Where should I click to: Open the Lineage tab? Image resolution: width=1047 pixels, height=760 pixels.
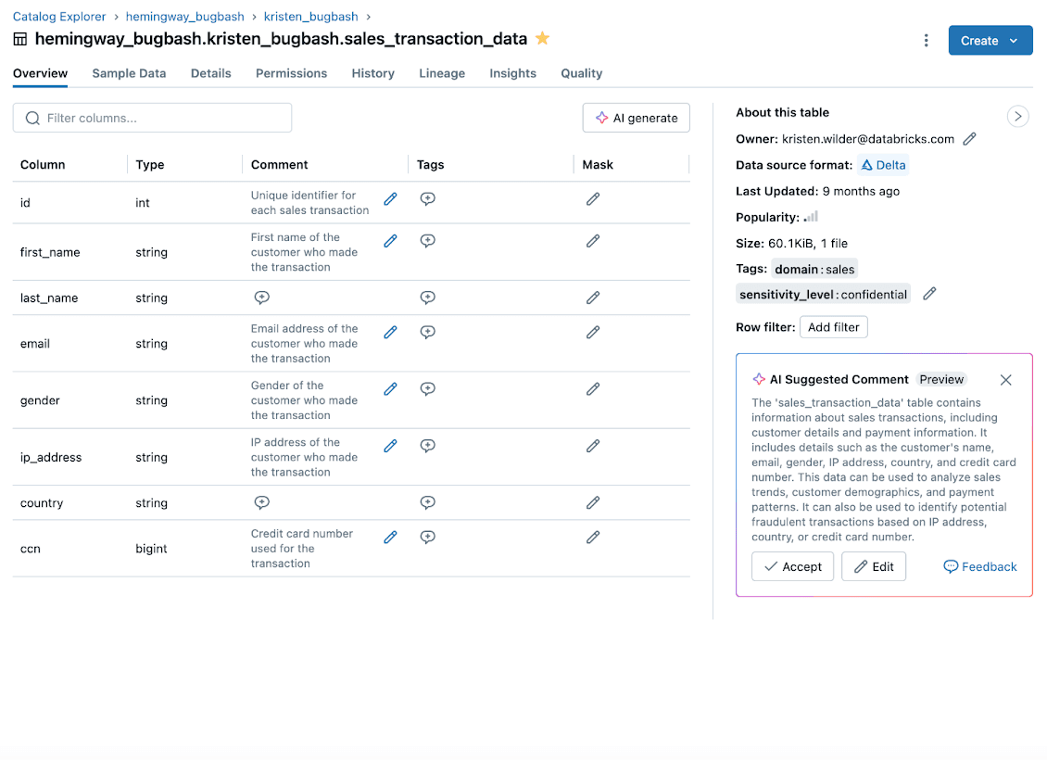pos(442,73)
